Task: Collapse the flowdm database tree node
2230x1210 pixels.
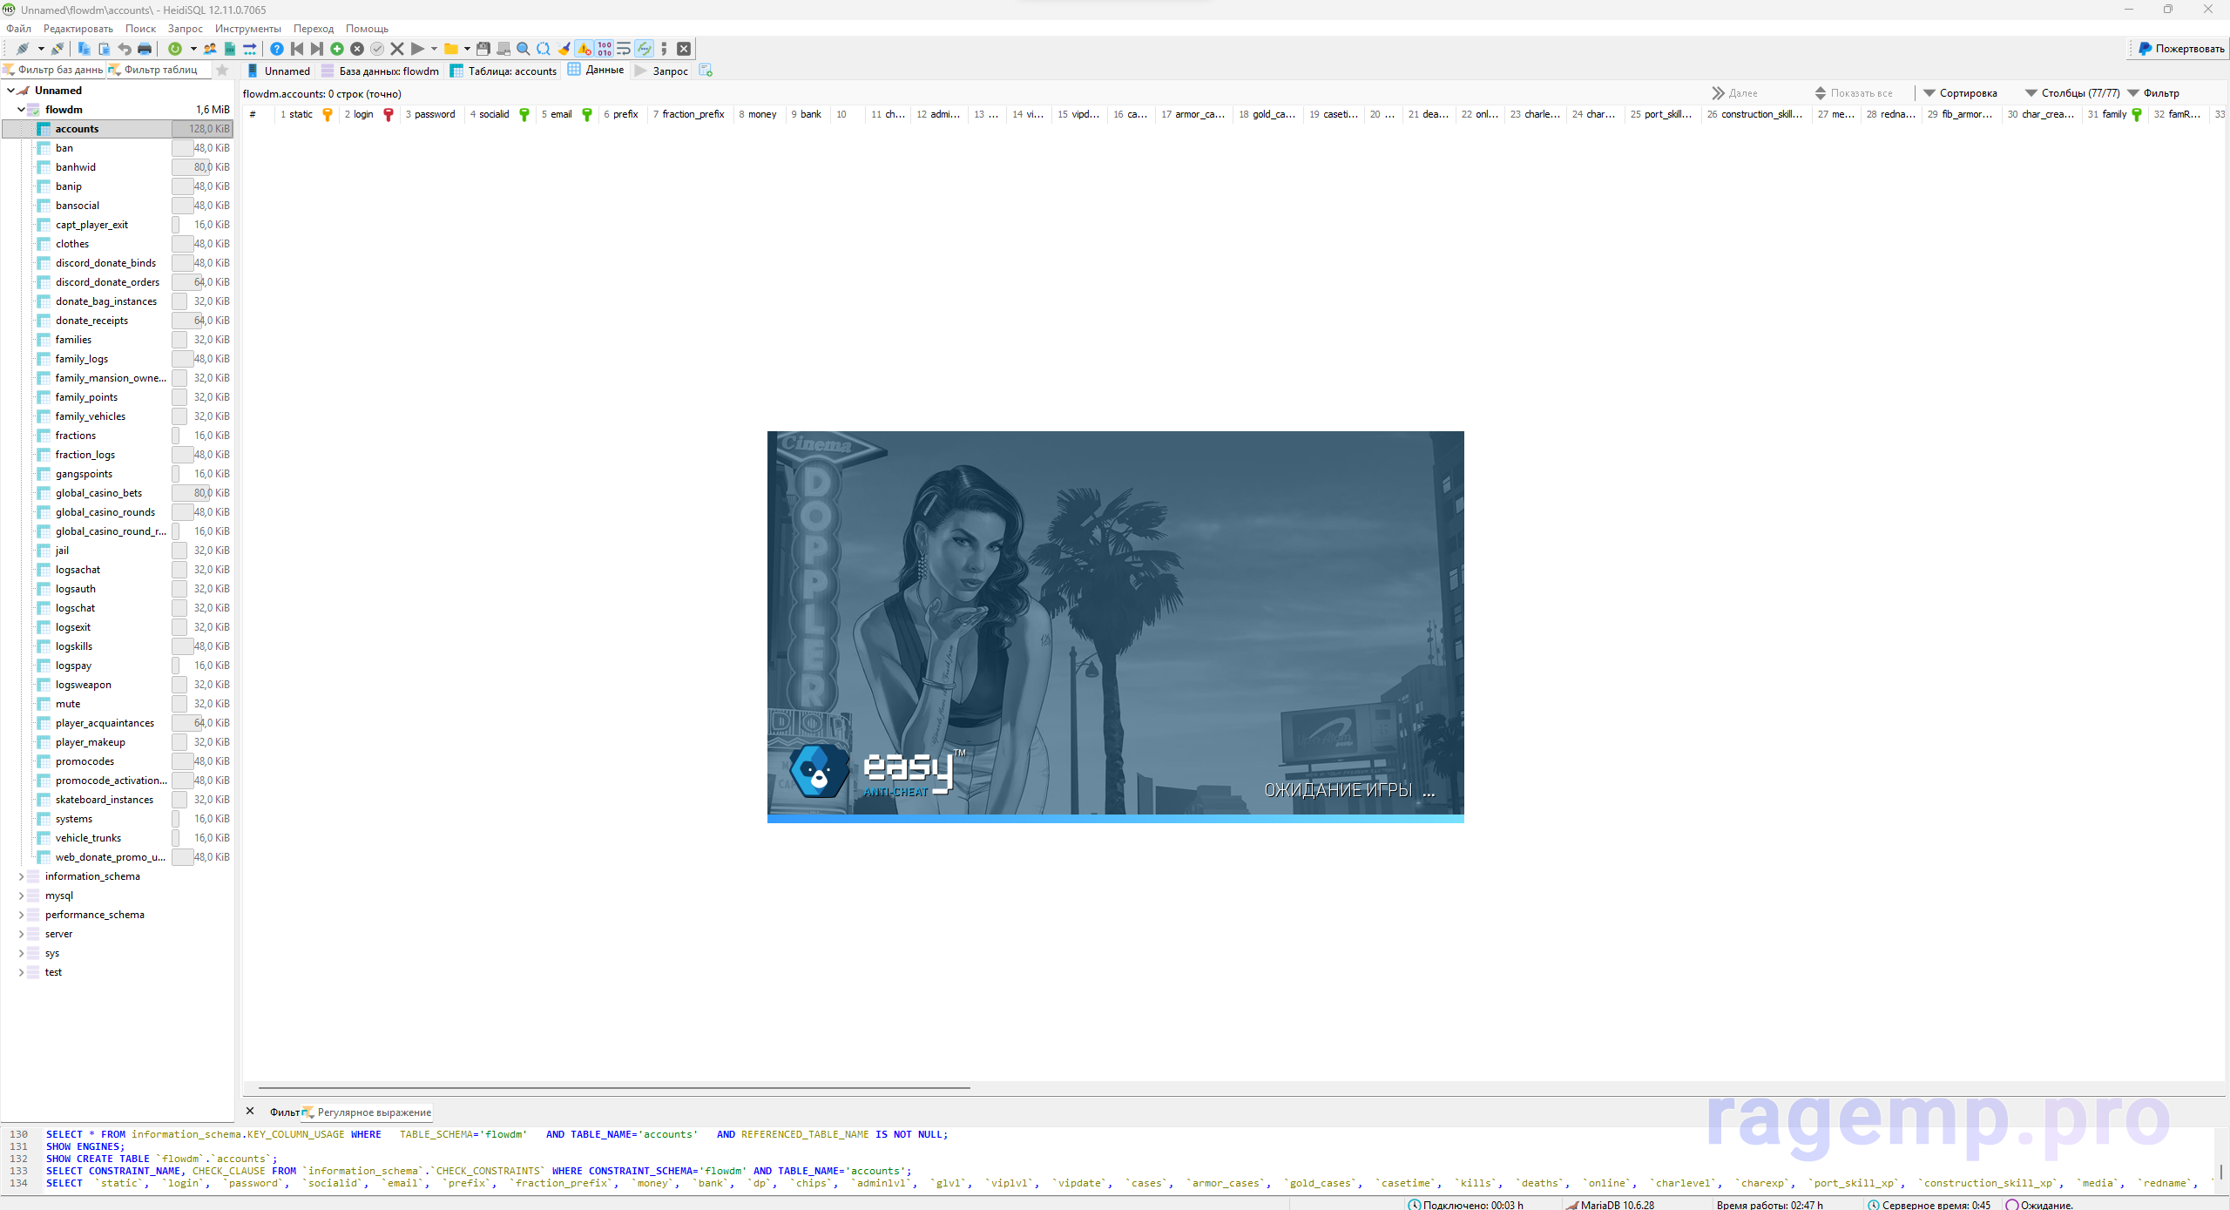Action: [21, 110]
